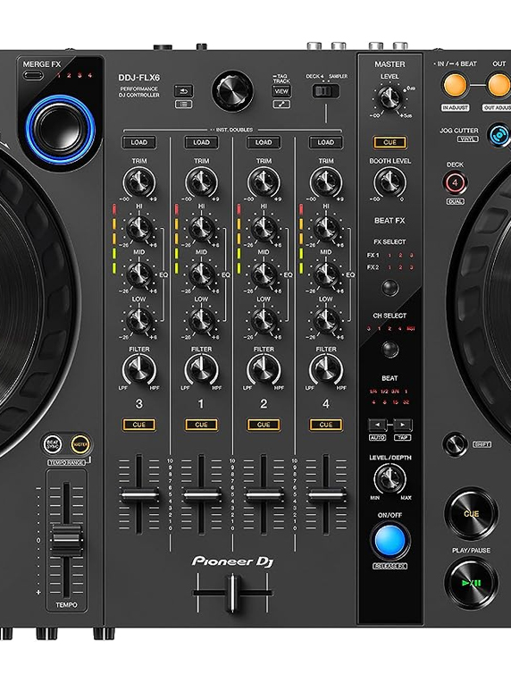
Task: Click the BOOTH LEVEL knob
Action: (390, 181)
